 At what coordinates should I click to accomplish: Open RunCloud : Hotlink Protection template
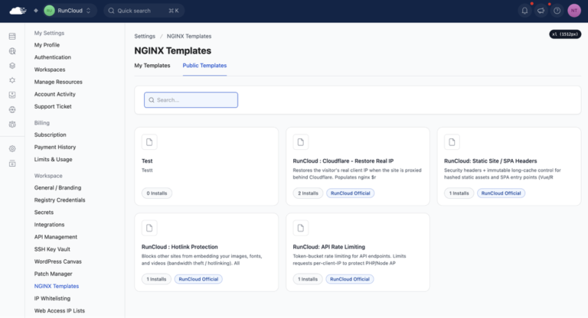[180, 247]
